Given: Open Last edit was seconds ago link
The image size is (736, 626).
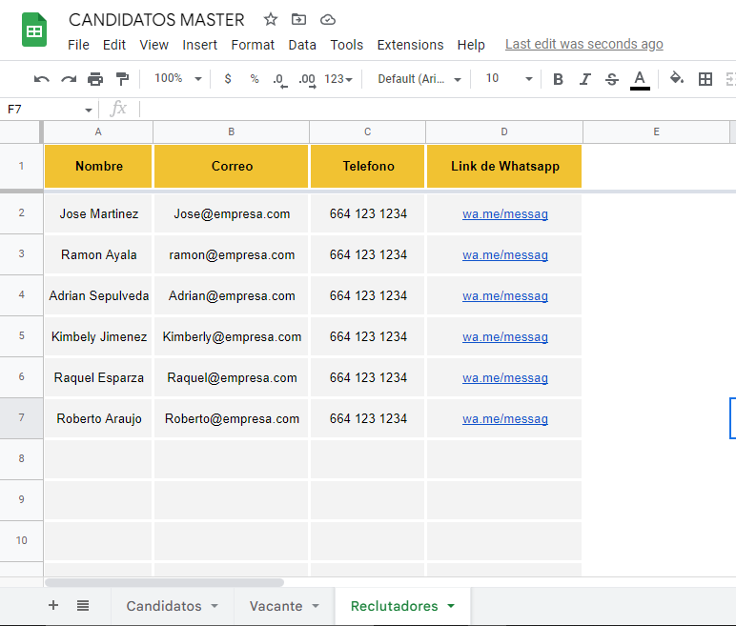Looking at the screenshot, I should (x=583, y=44).
